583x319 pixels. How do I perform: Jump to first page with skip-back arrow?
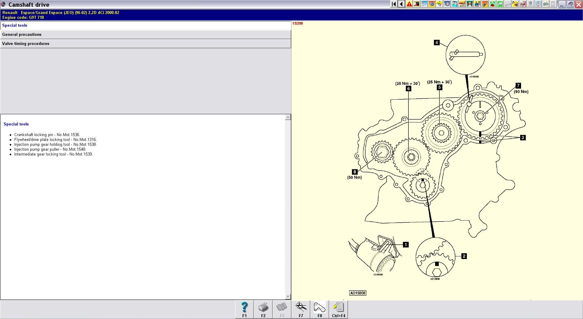394,4
